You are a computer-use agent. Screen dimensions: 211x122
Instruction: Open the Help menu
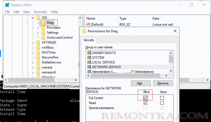(54, 12)
